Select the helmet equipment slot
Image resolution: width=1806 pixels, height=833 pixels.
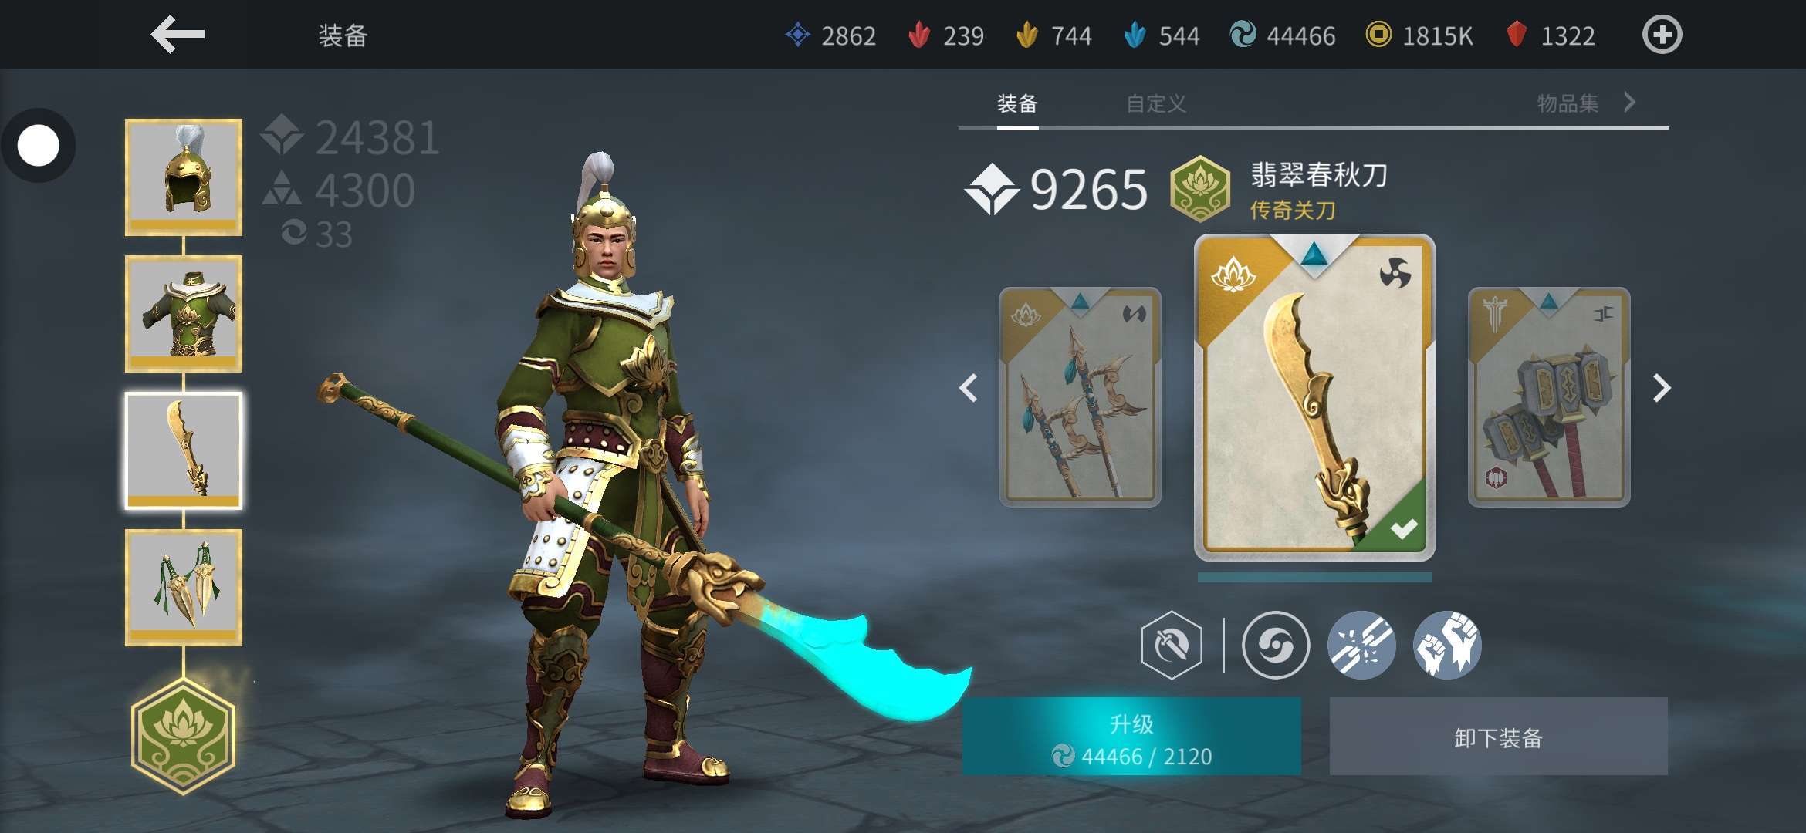(x=184, y=177)
